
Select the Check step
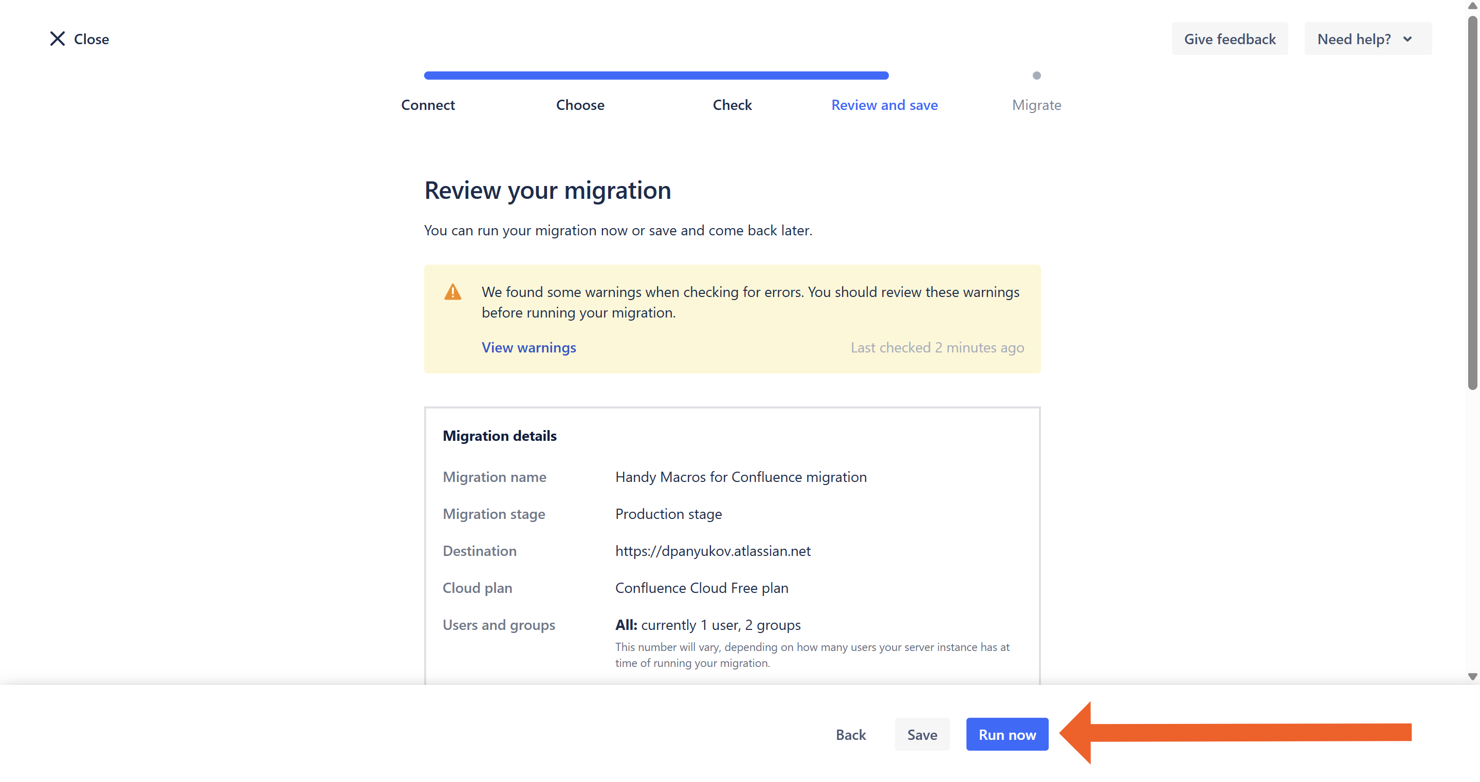click(x=732, y=105)
